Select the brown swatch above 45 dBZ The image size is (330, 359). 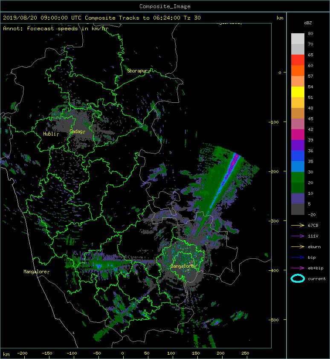pos(298,113)
